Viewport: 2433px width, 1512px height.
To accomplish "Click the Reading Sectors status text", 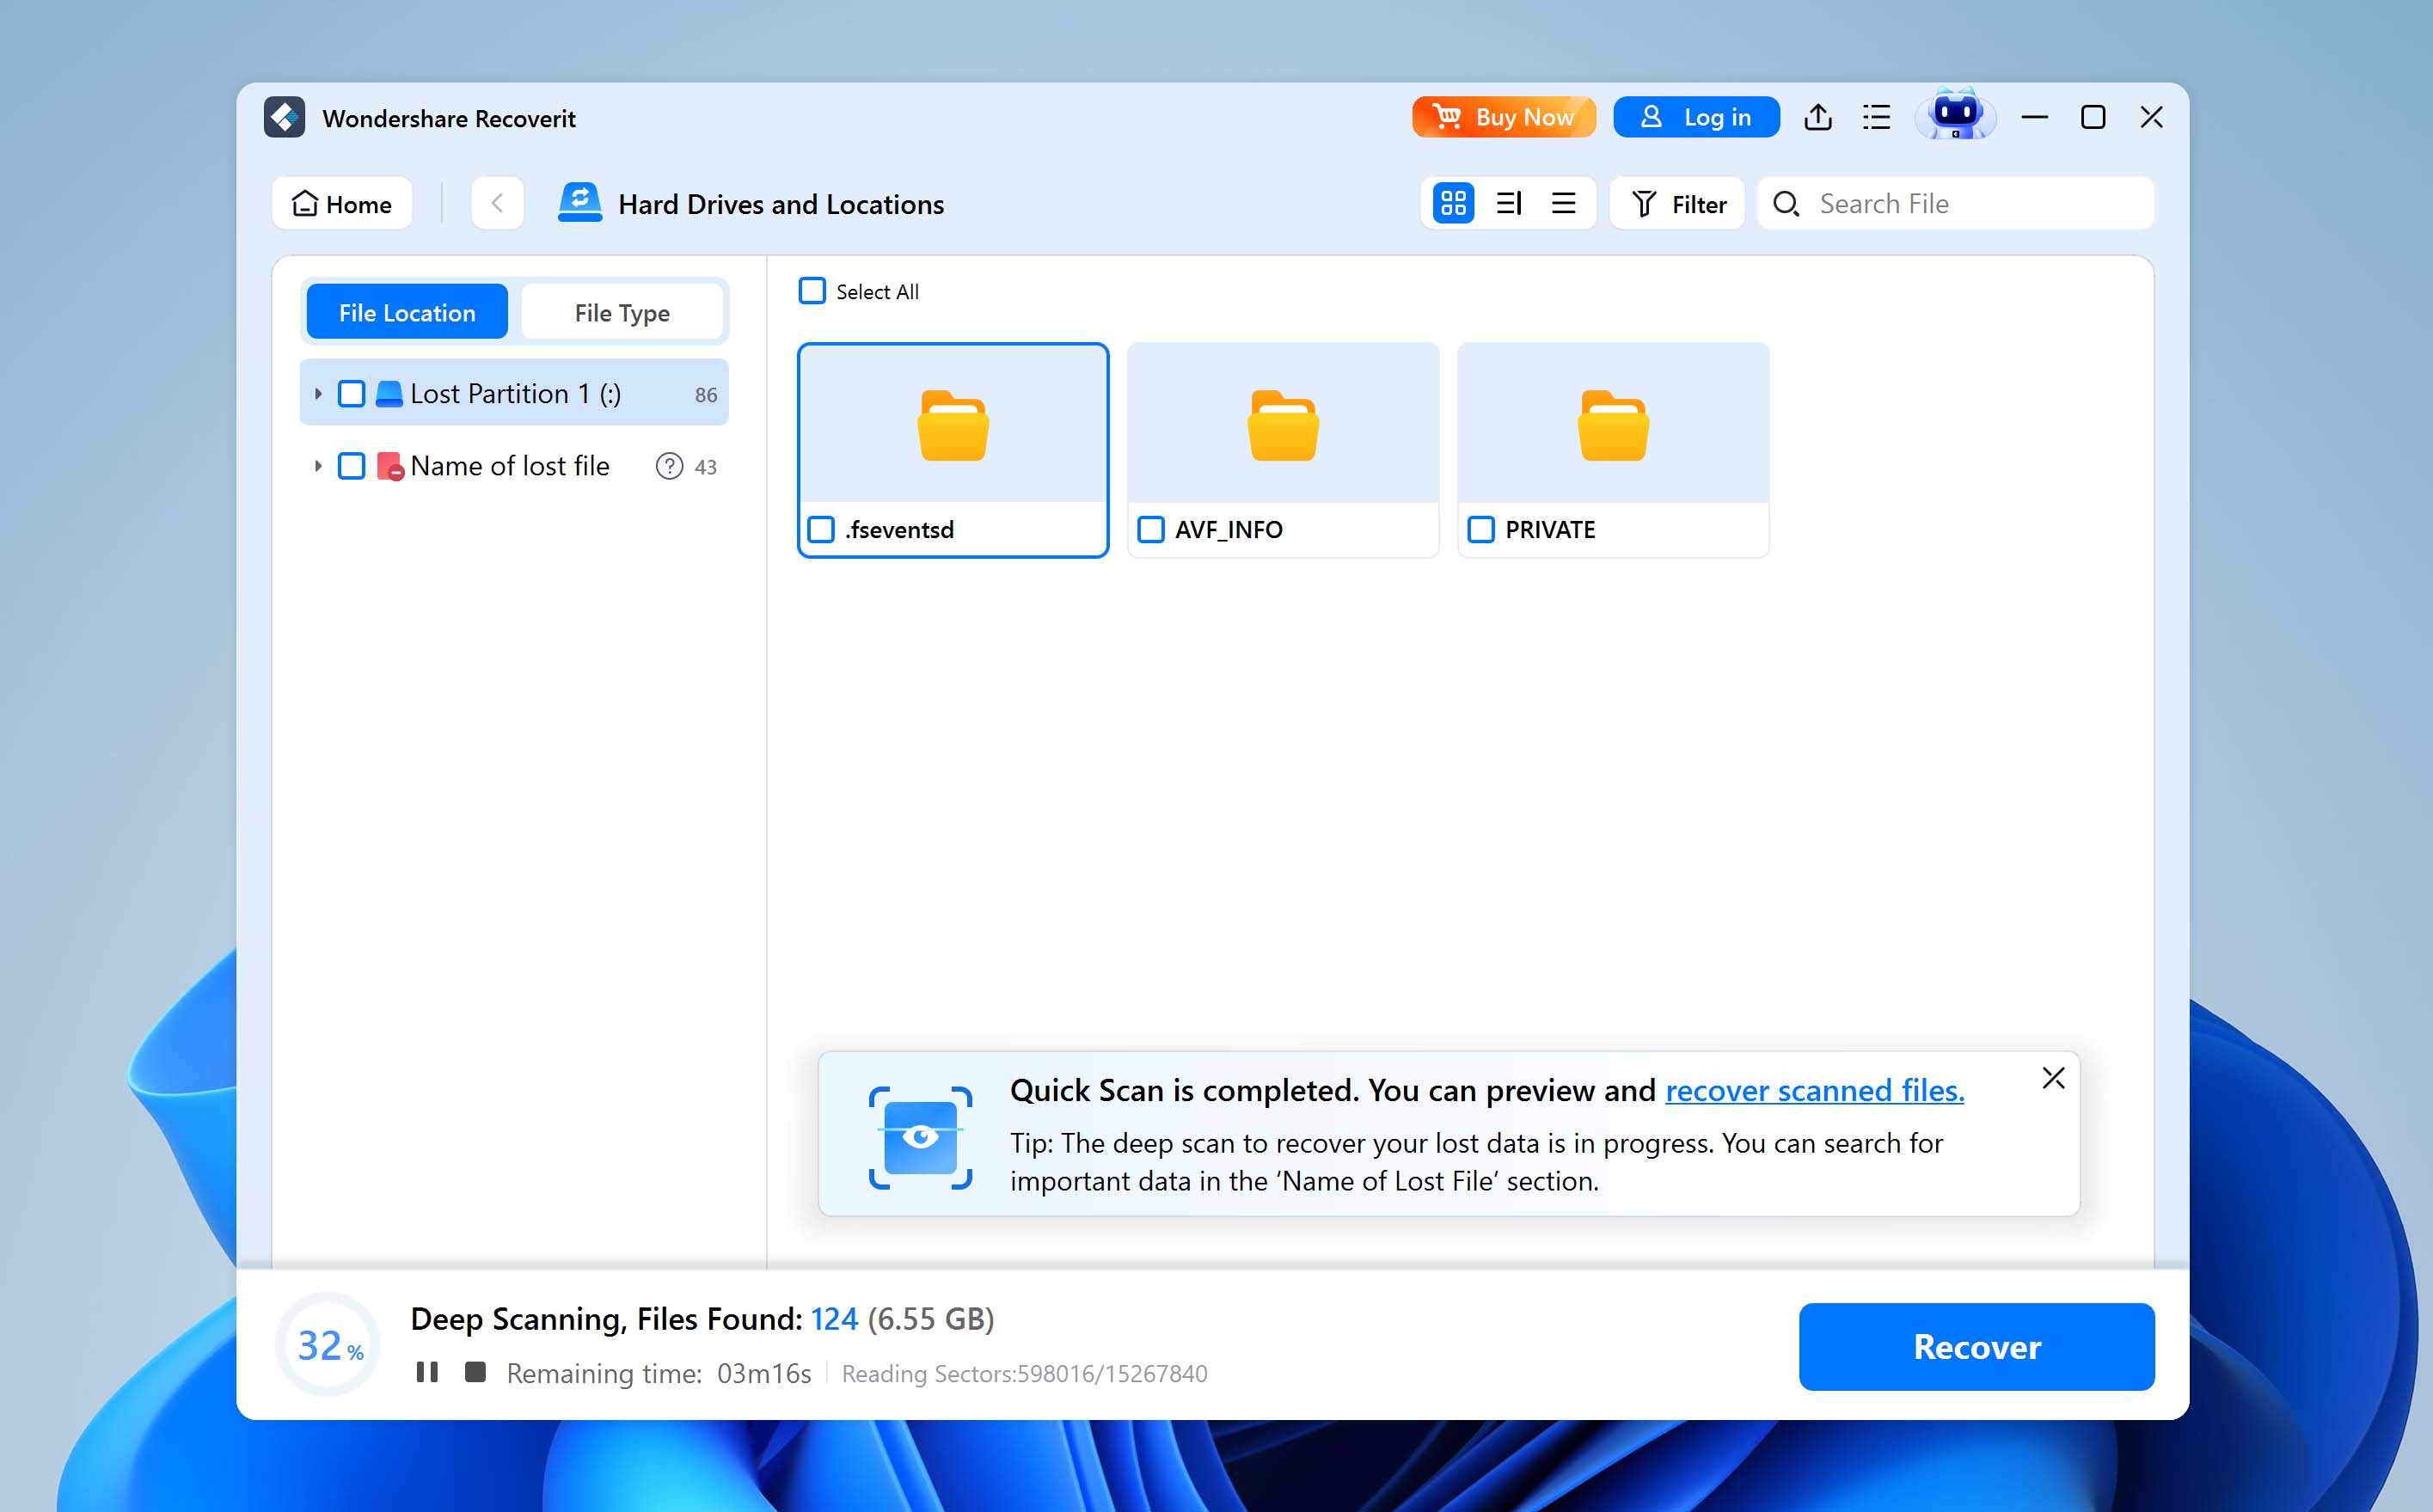I will click(x=1025, y=1374).
